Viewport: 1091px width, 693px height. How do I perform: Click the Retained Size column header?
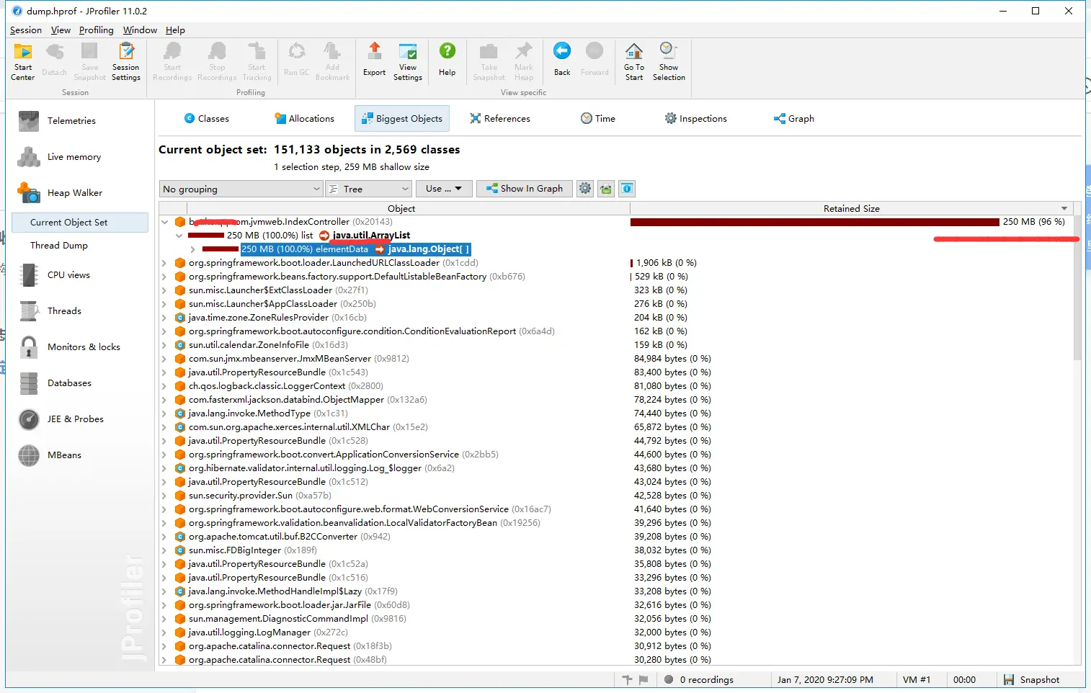click(x=852, y=208)
